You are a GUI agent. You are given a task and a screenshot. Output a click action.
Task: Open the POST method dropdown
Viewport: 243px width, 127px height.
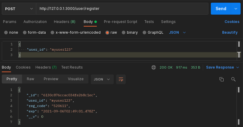18,9
